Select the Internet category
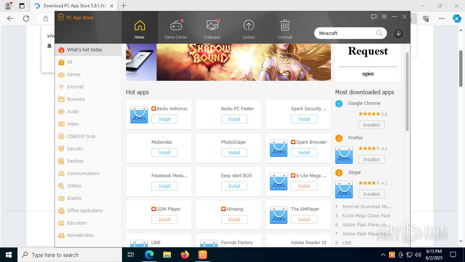 (88, 87)
